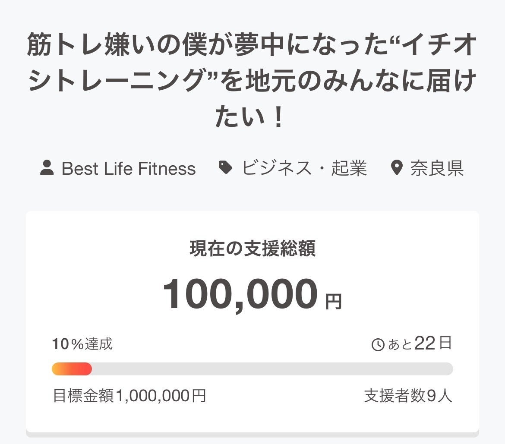
Task: Click the gray unfilled part of progress bar
Action: click(x=272, y=369)
